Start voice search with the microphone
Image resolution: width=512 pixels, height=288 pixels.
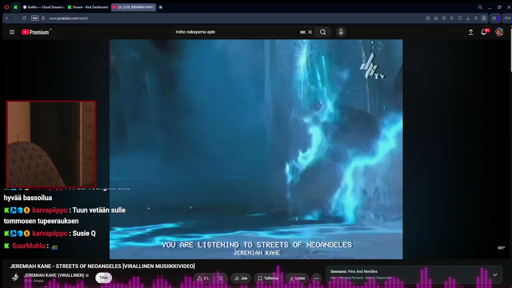tap(341, 32)
